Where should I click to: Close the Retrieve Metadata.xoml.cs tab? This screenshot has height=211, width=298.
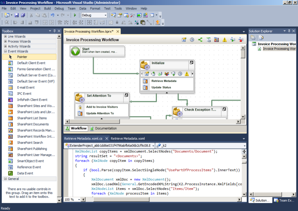click(107, 138)
